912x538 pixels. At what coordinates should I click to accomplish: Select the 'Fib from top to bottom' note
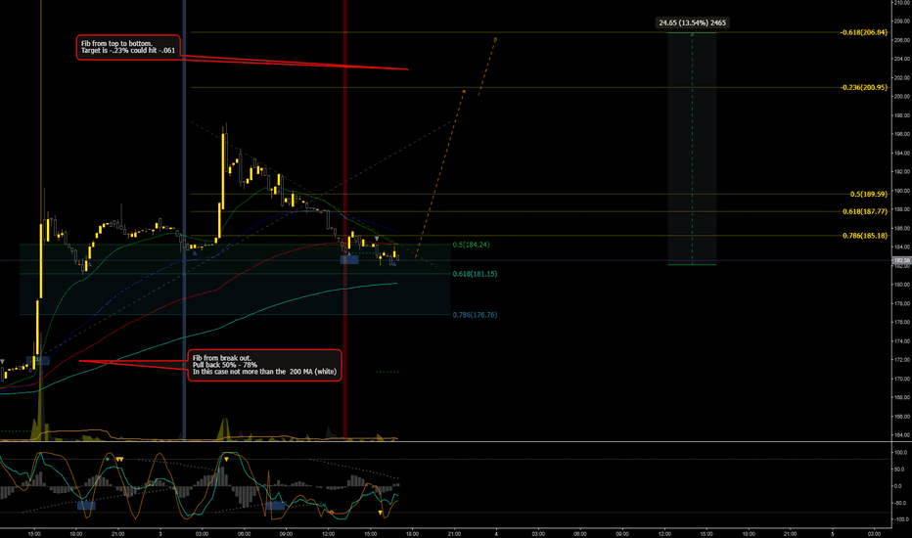pos(128,47)
